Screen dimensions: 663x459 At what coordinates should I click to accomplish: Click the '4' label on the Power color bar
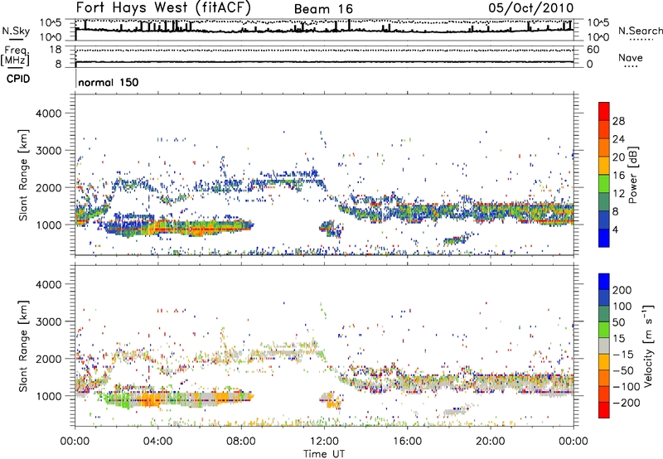[x=616, y=230]
